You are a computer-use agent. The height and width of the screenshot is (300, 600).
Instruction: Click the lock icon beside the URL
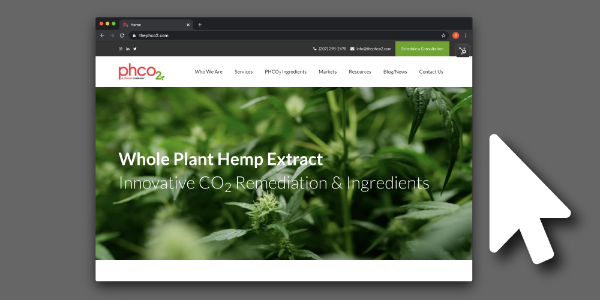[134, 35]
